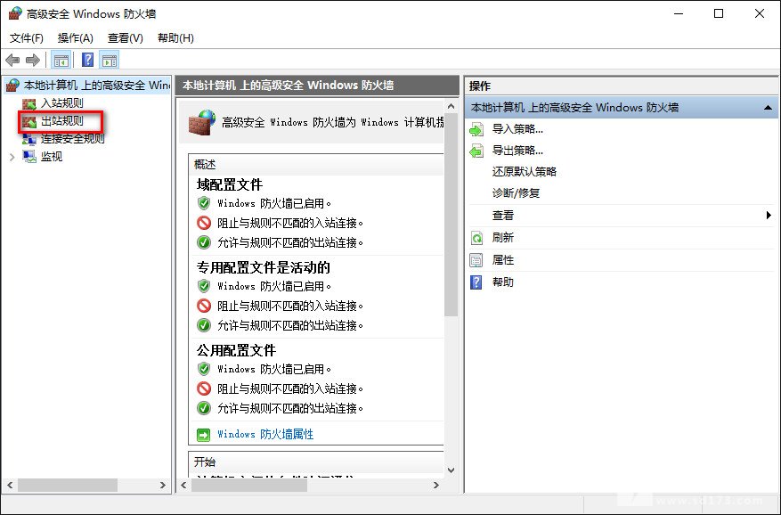The image size is (781, 515).
Task: Maximize the firewall window
Action: [x=719, y=13]
